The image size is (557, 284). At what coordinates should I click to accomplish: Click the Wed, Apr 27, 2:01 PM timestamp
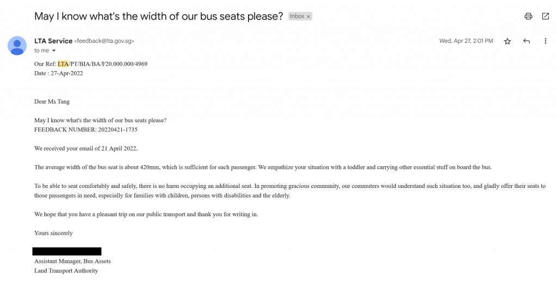[466, 41]
